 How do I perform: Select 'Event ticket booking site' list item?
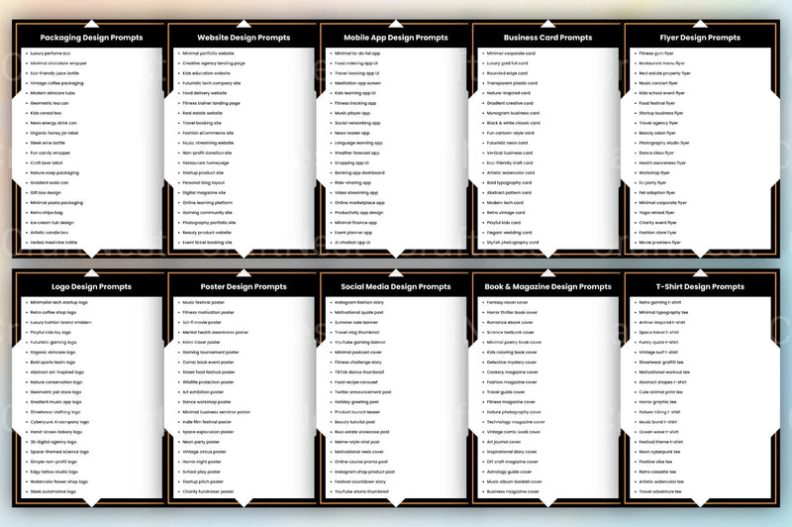[x=207, y=243]
